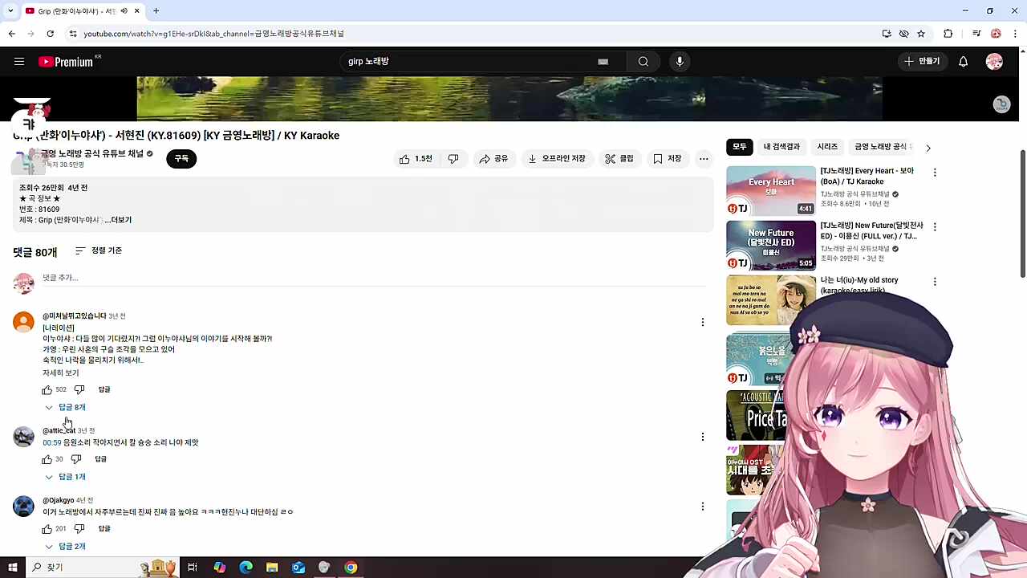1027x578 pixels.
Task: Select the 내 검색결과 chip
Action: click(x=781, y=147)
